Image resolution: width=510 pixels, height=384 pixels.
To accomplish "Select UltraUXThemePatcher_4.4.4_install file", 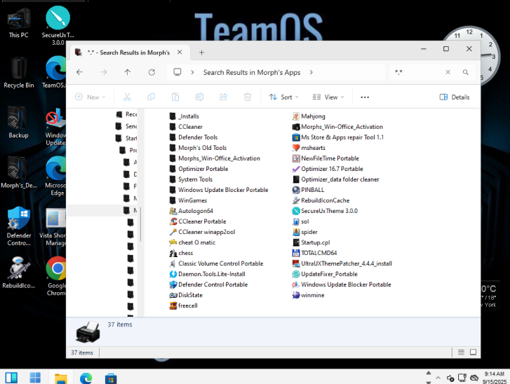I will (x=342, y=263).
